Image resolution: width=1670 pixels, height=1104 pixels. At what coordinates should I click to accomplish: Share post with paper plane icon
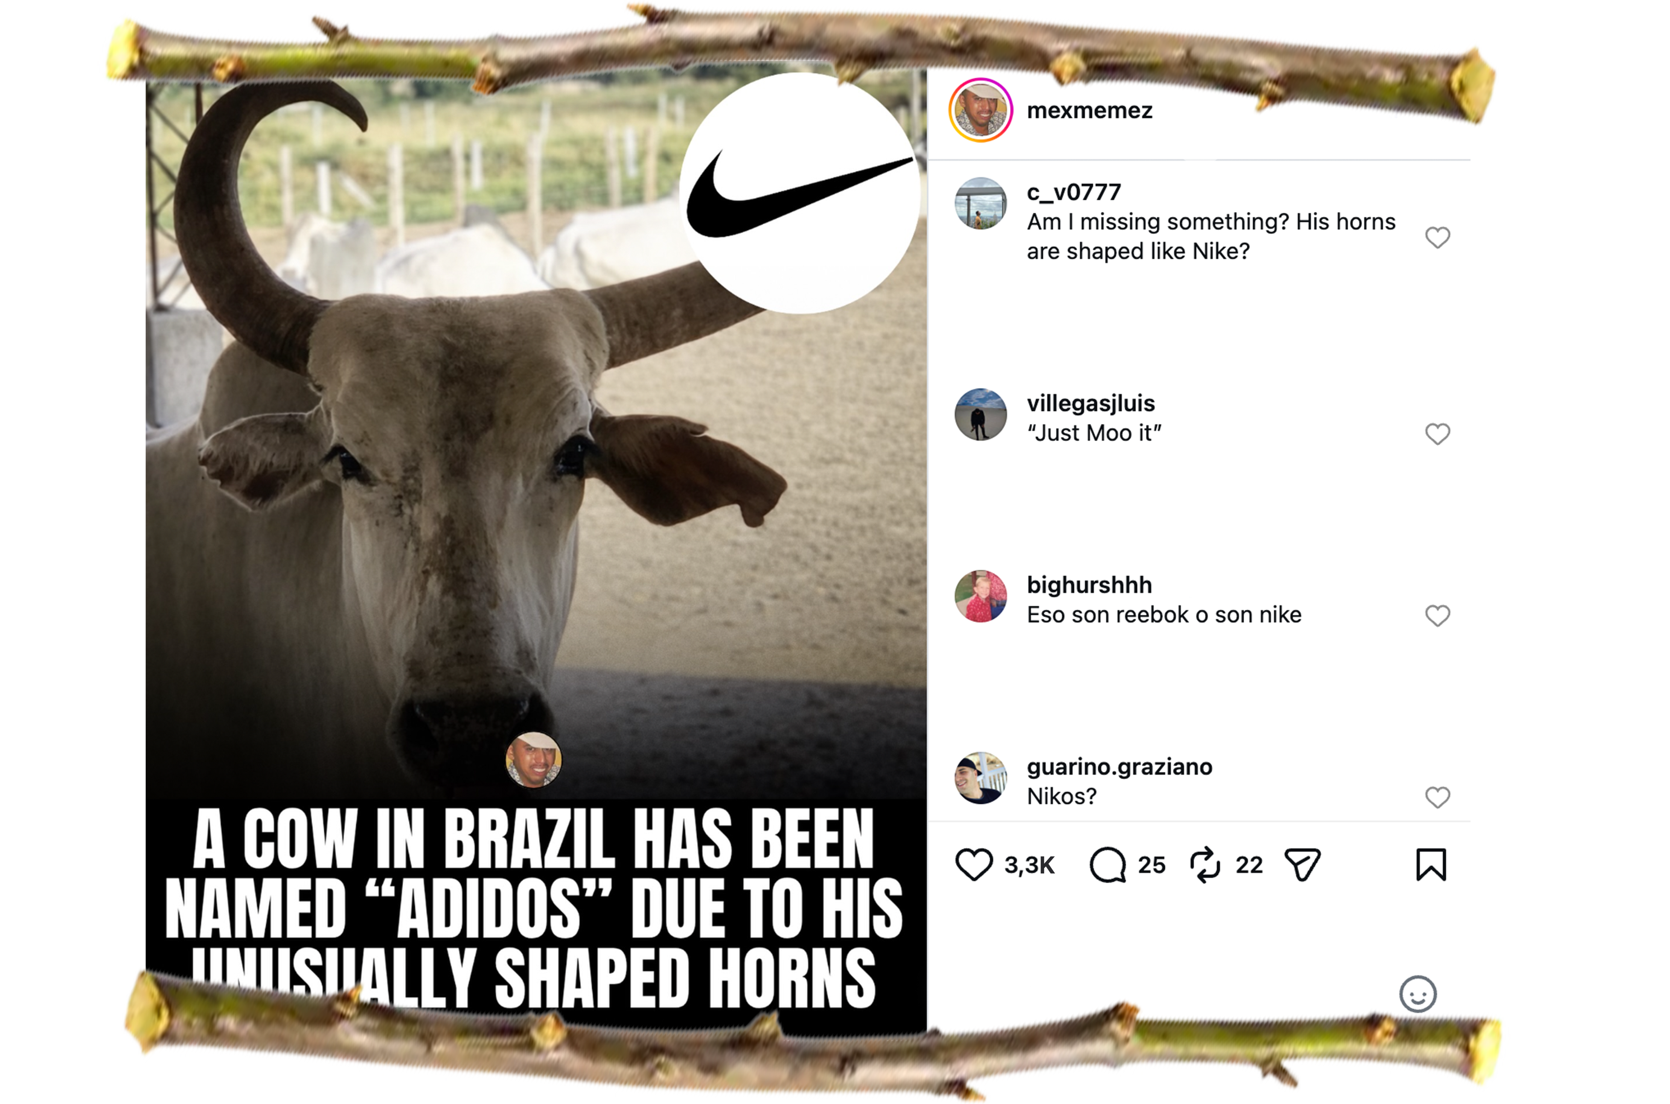pos(1302,865)
